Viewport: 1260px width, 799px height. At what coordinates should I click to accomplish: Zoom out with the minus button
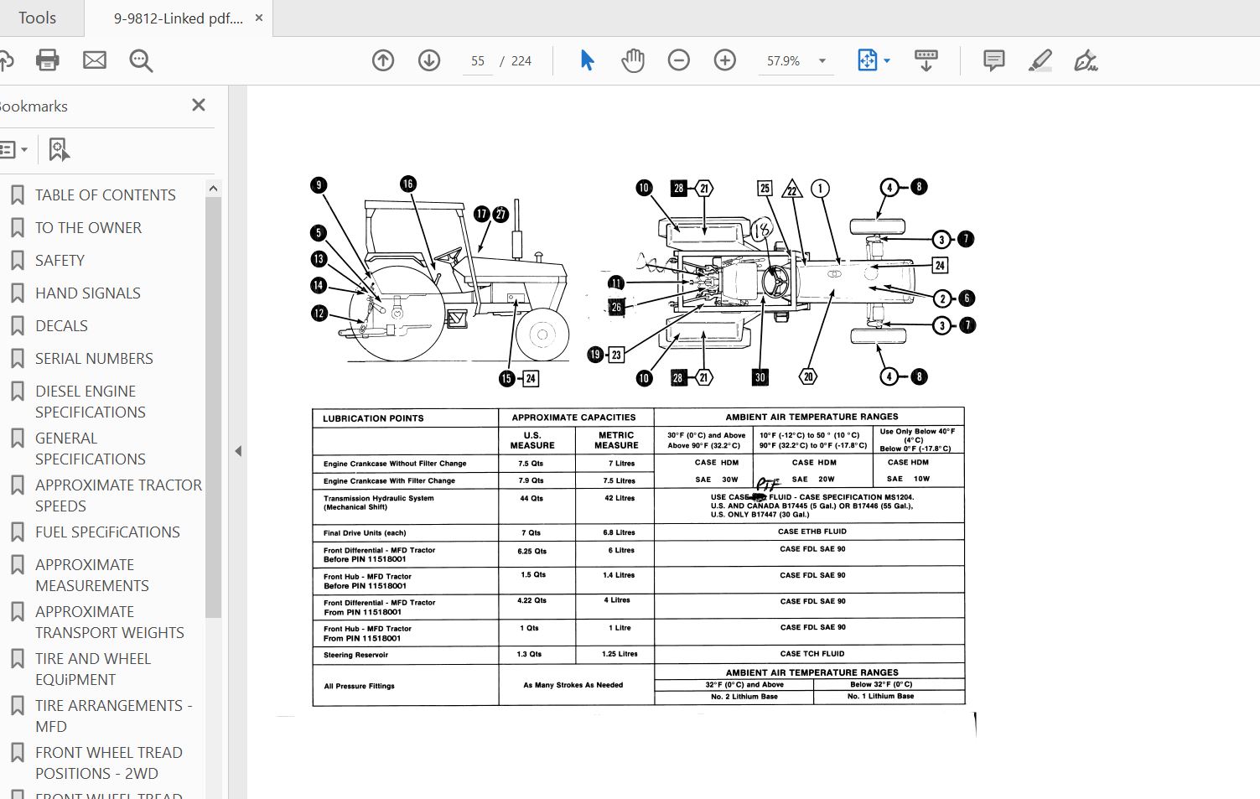[679, 60]
